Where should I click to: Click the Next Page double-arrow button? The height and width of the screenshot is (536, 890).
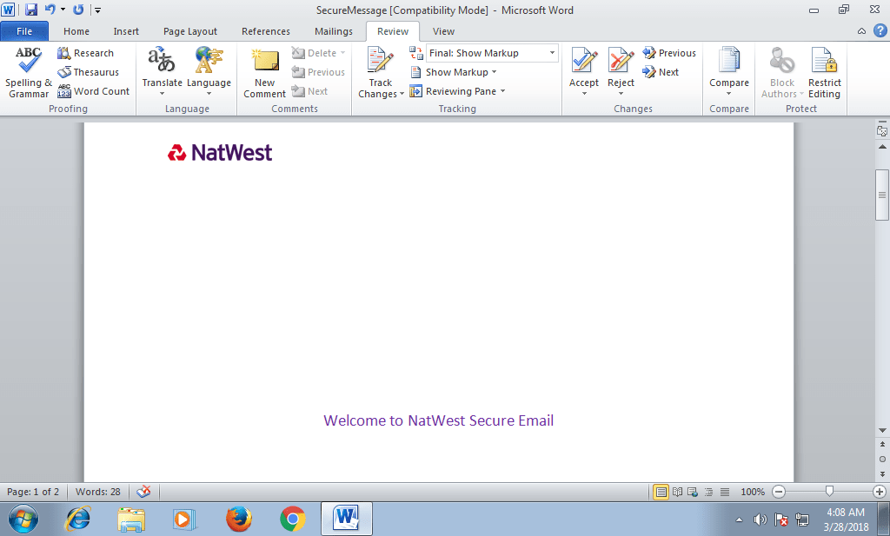pyautogui.click(x=882, y=473)
